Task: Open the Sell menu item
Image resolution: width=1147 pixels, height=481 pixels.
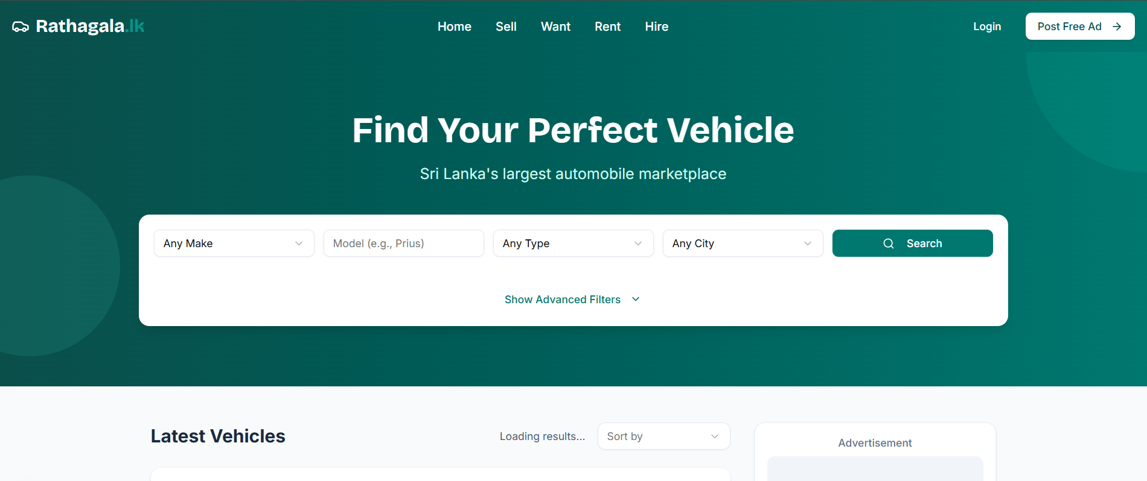Action: tap(506, 27)
